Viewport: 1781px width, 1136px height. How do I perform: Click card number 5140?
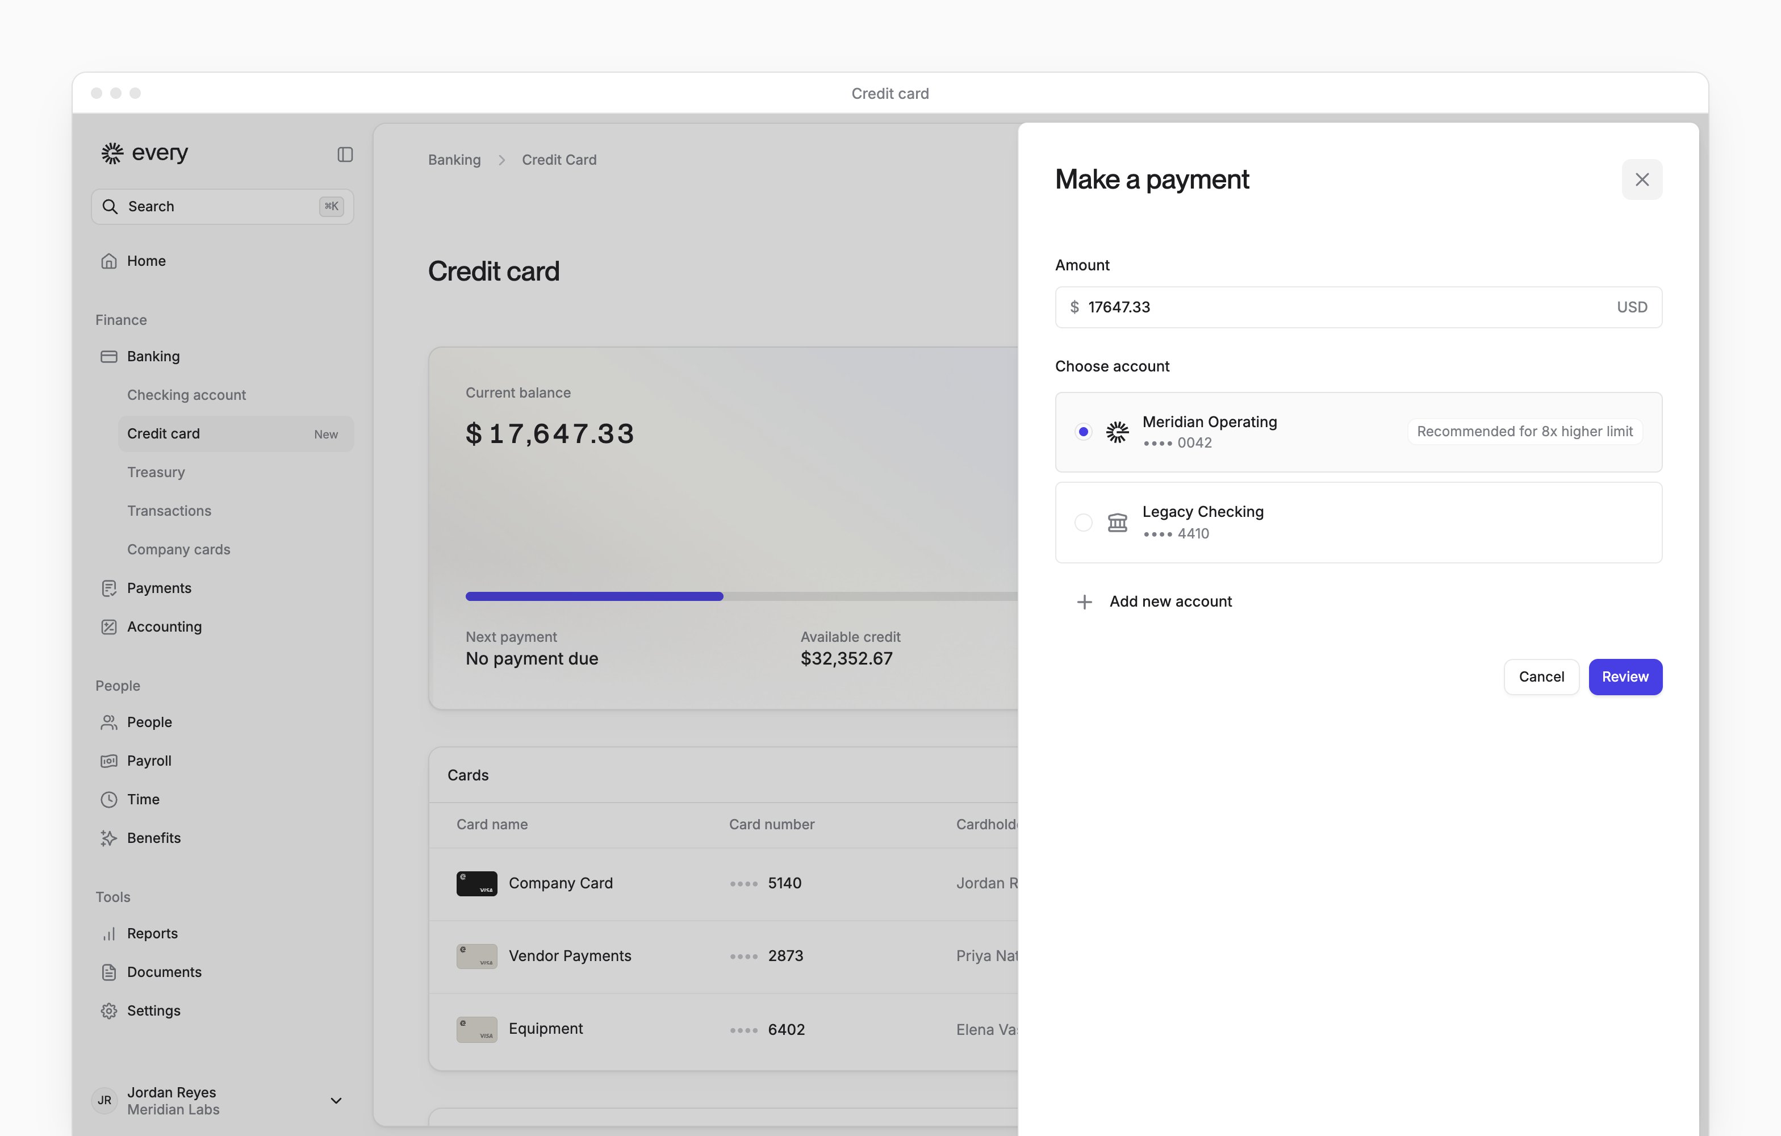(x=785, y=883)
